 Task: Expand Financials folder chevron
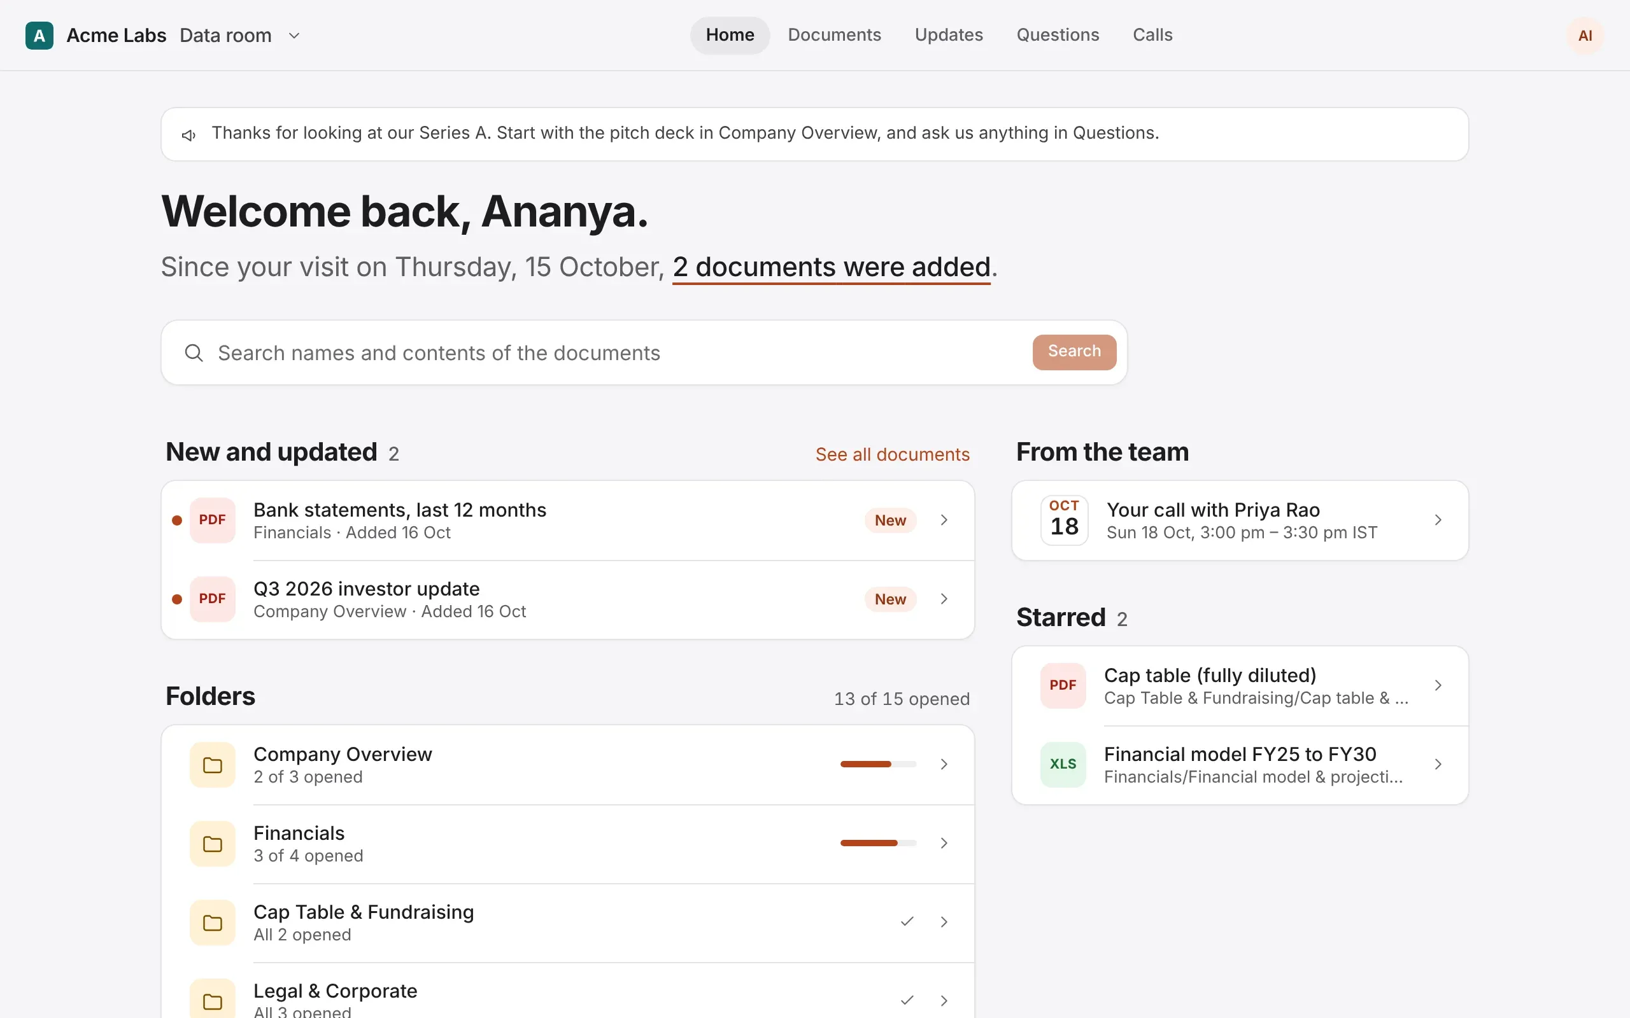[944, 843]
